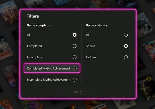Screen dimensions: 155x109
Task: Click the Incomplete Mythic Achievement label
Action: [49, 80]
